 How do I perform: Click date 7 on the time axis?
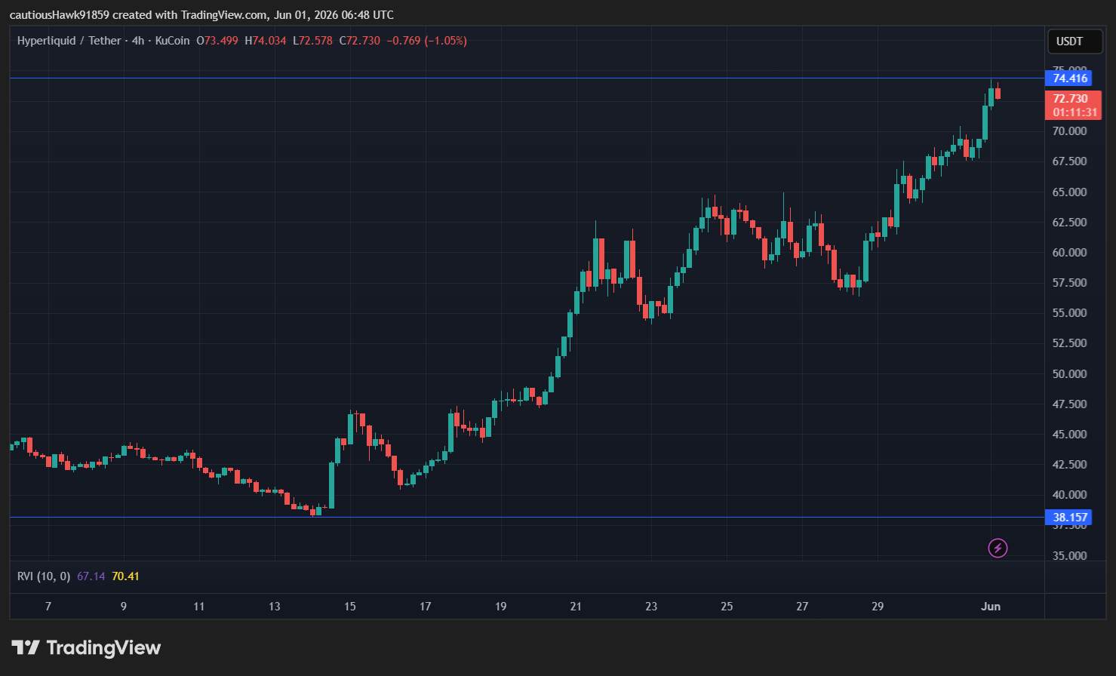click(48, 607)
